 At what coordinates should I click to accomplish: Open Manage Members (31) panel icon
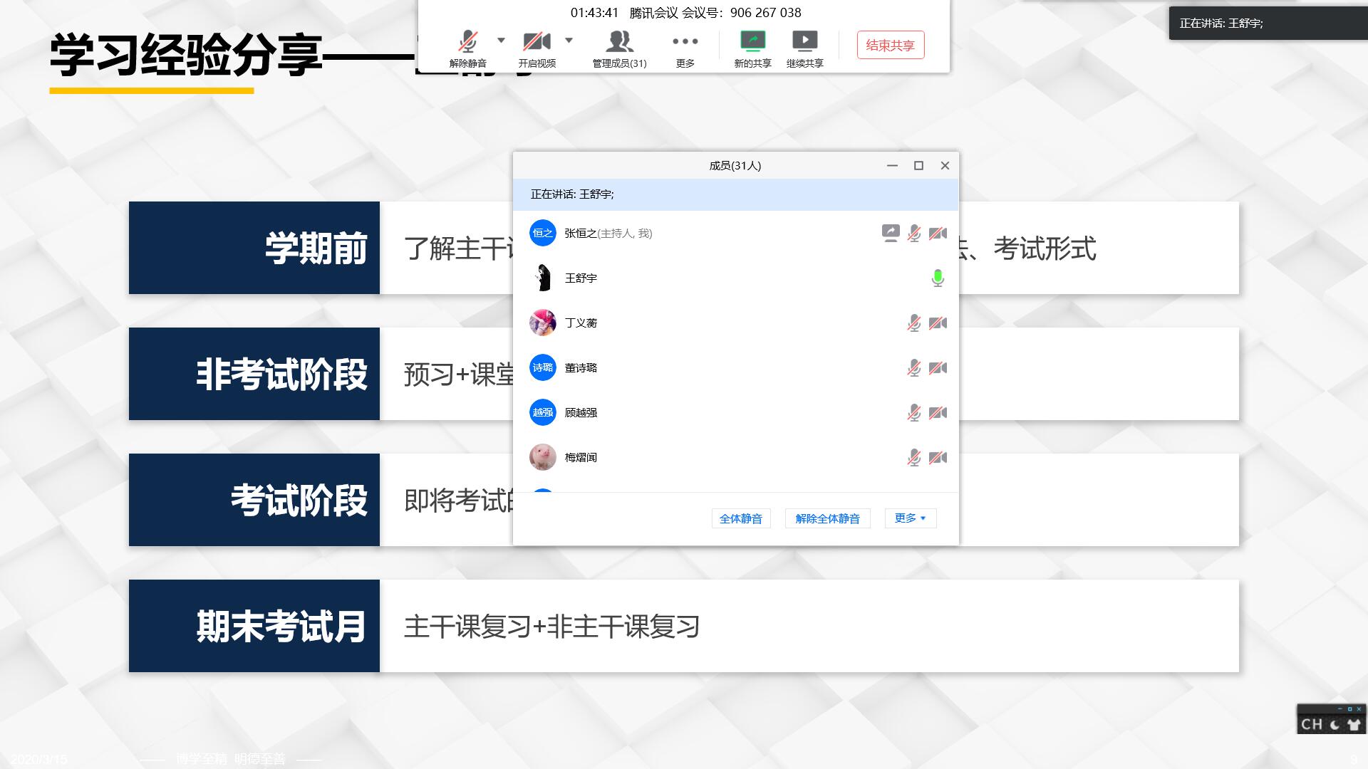(618, 41)
